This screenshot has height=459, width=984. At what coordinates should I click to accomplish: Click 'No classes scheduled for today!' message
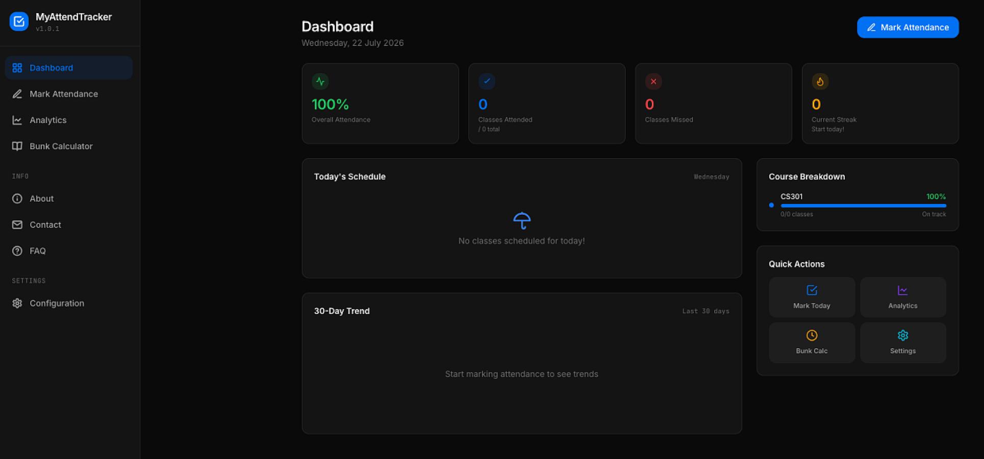(522, 241)
